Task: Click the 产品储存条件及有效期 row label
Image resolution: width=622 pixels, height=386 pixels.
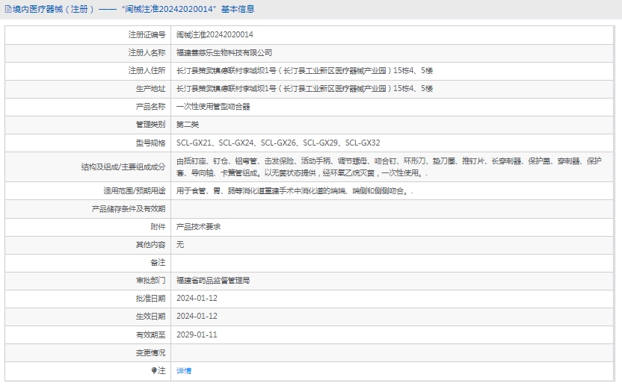Action: 129,208
